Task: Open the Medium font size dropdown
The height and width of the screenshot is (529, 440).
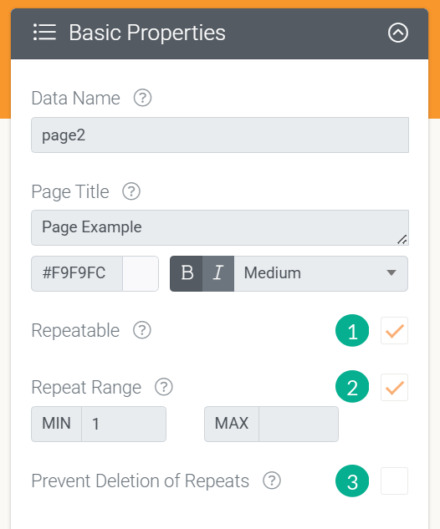Action: [320, 273]
